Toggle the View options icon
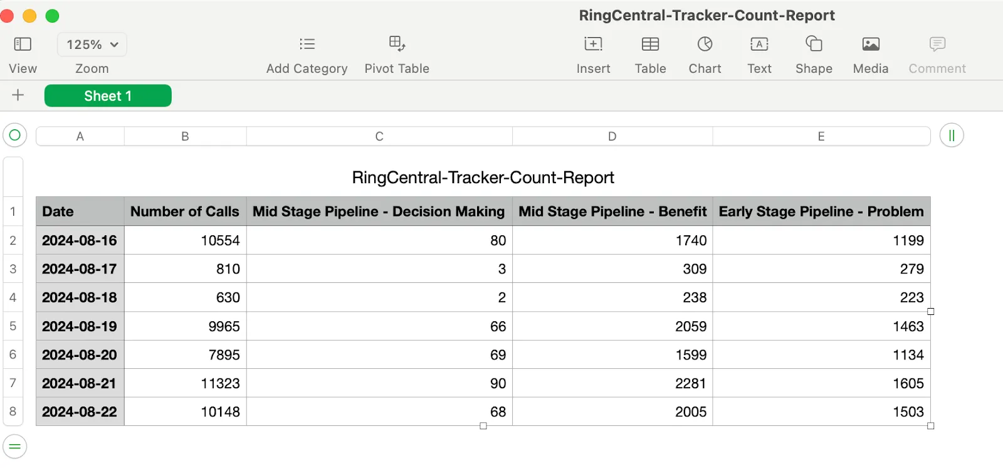The image size is (1003, 468). (x=23, y=53)
